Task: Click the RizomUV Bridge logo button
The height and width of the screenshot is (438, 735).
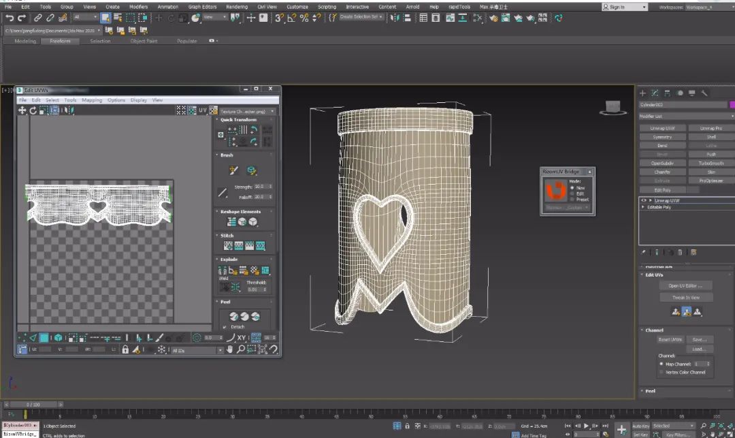Action: coord(555,191)
